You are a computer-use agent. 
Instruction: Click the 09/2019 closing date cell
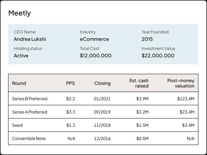pyautogui.click(x=102, y=112)
